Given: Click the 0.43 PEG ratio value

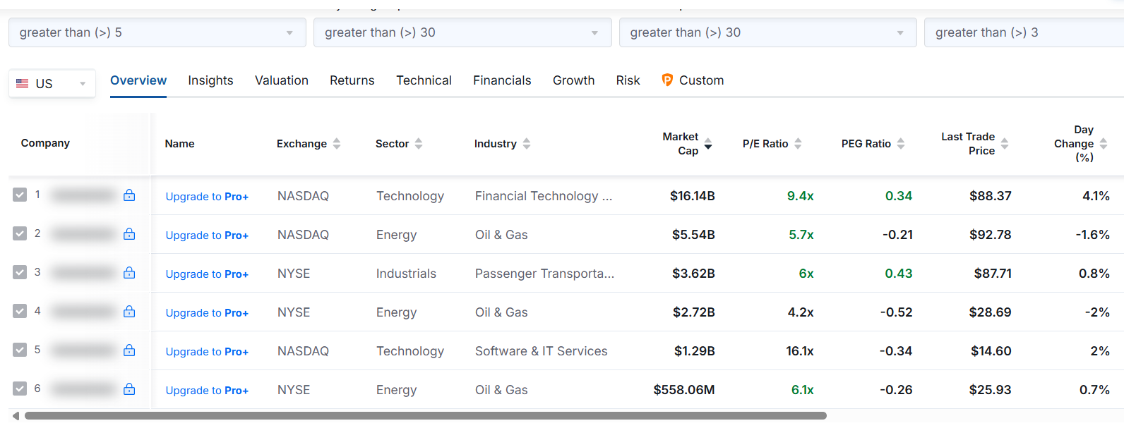Looking at the screenshot, I should 899,274.
